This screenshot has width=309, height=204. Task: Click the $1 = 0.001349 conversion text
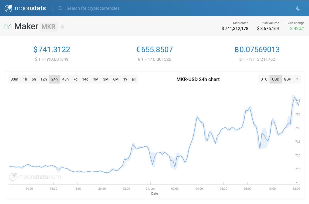(x=52, y=59)
